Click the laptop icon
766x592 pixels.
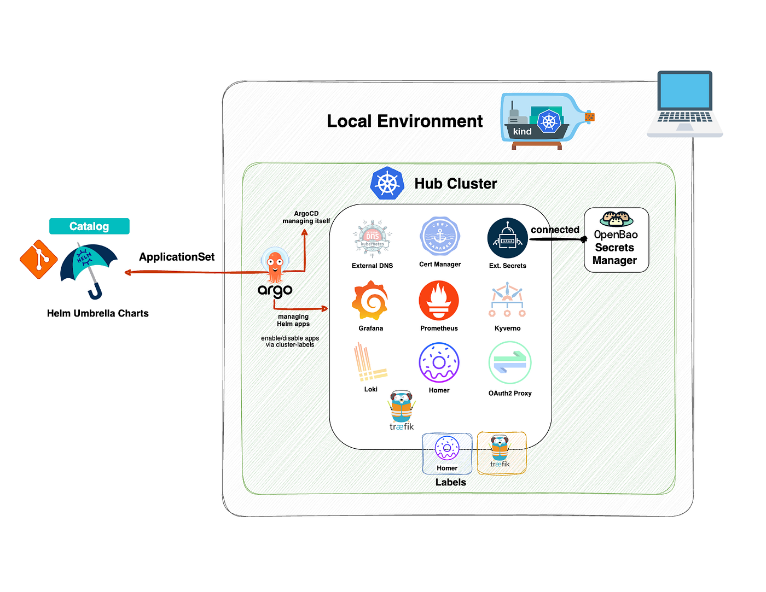(x=685, y=103)
